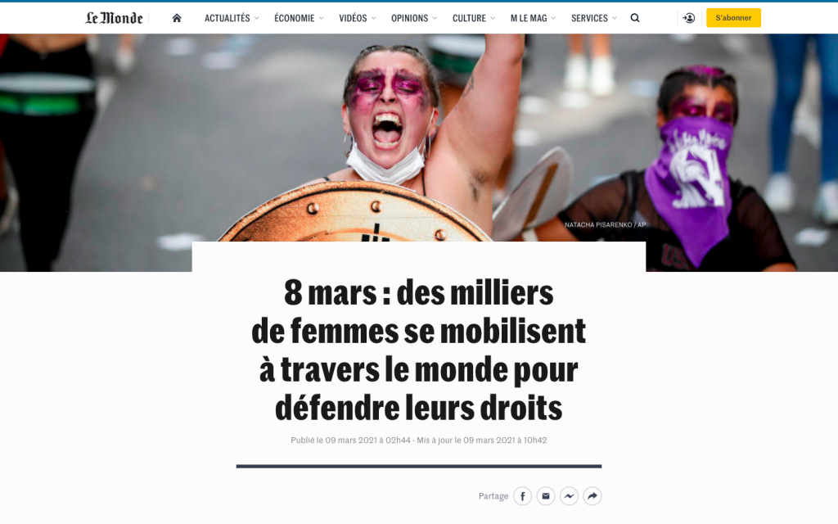Image resolution: width=838 pixels, height=524 pixels.
Task: Click the yellow S'abonner button
Action: click(x=733, y=18)
